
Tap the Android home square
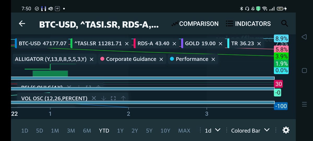tap(304, 70)
